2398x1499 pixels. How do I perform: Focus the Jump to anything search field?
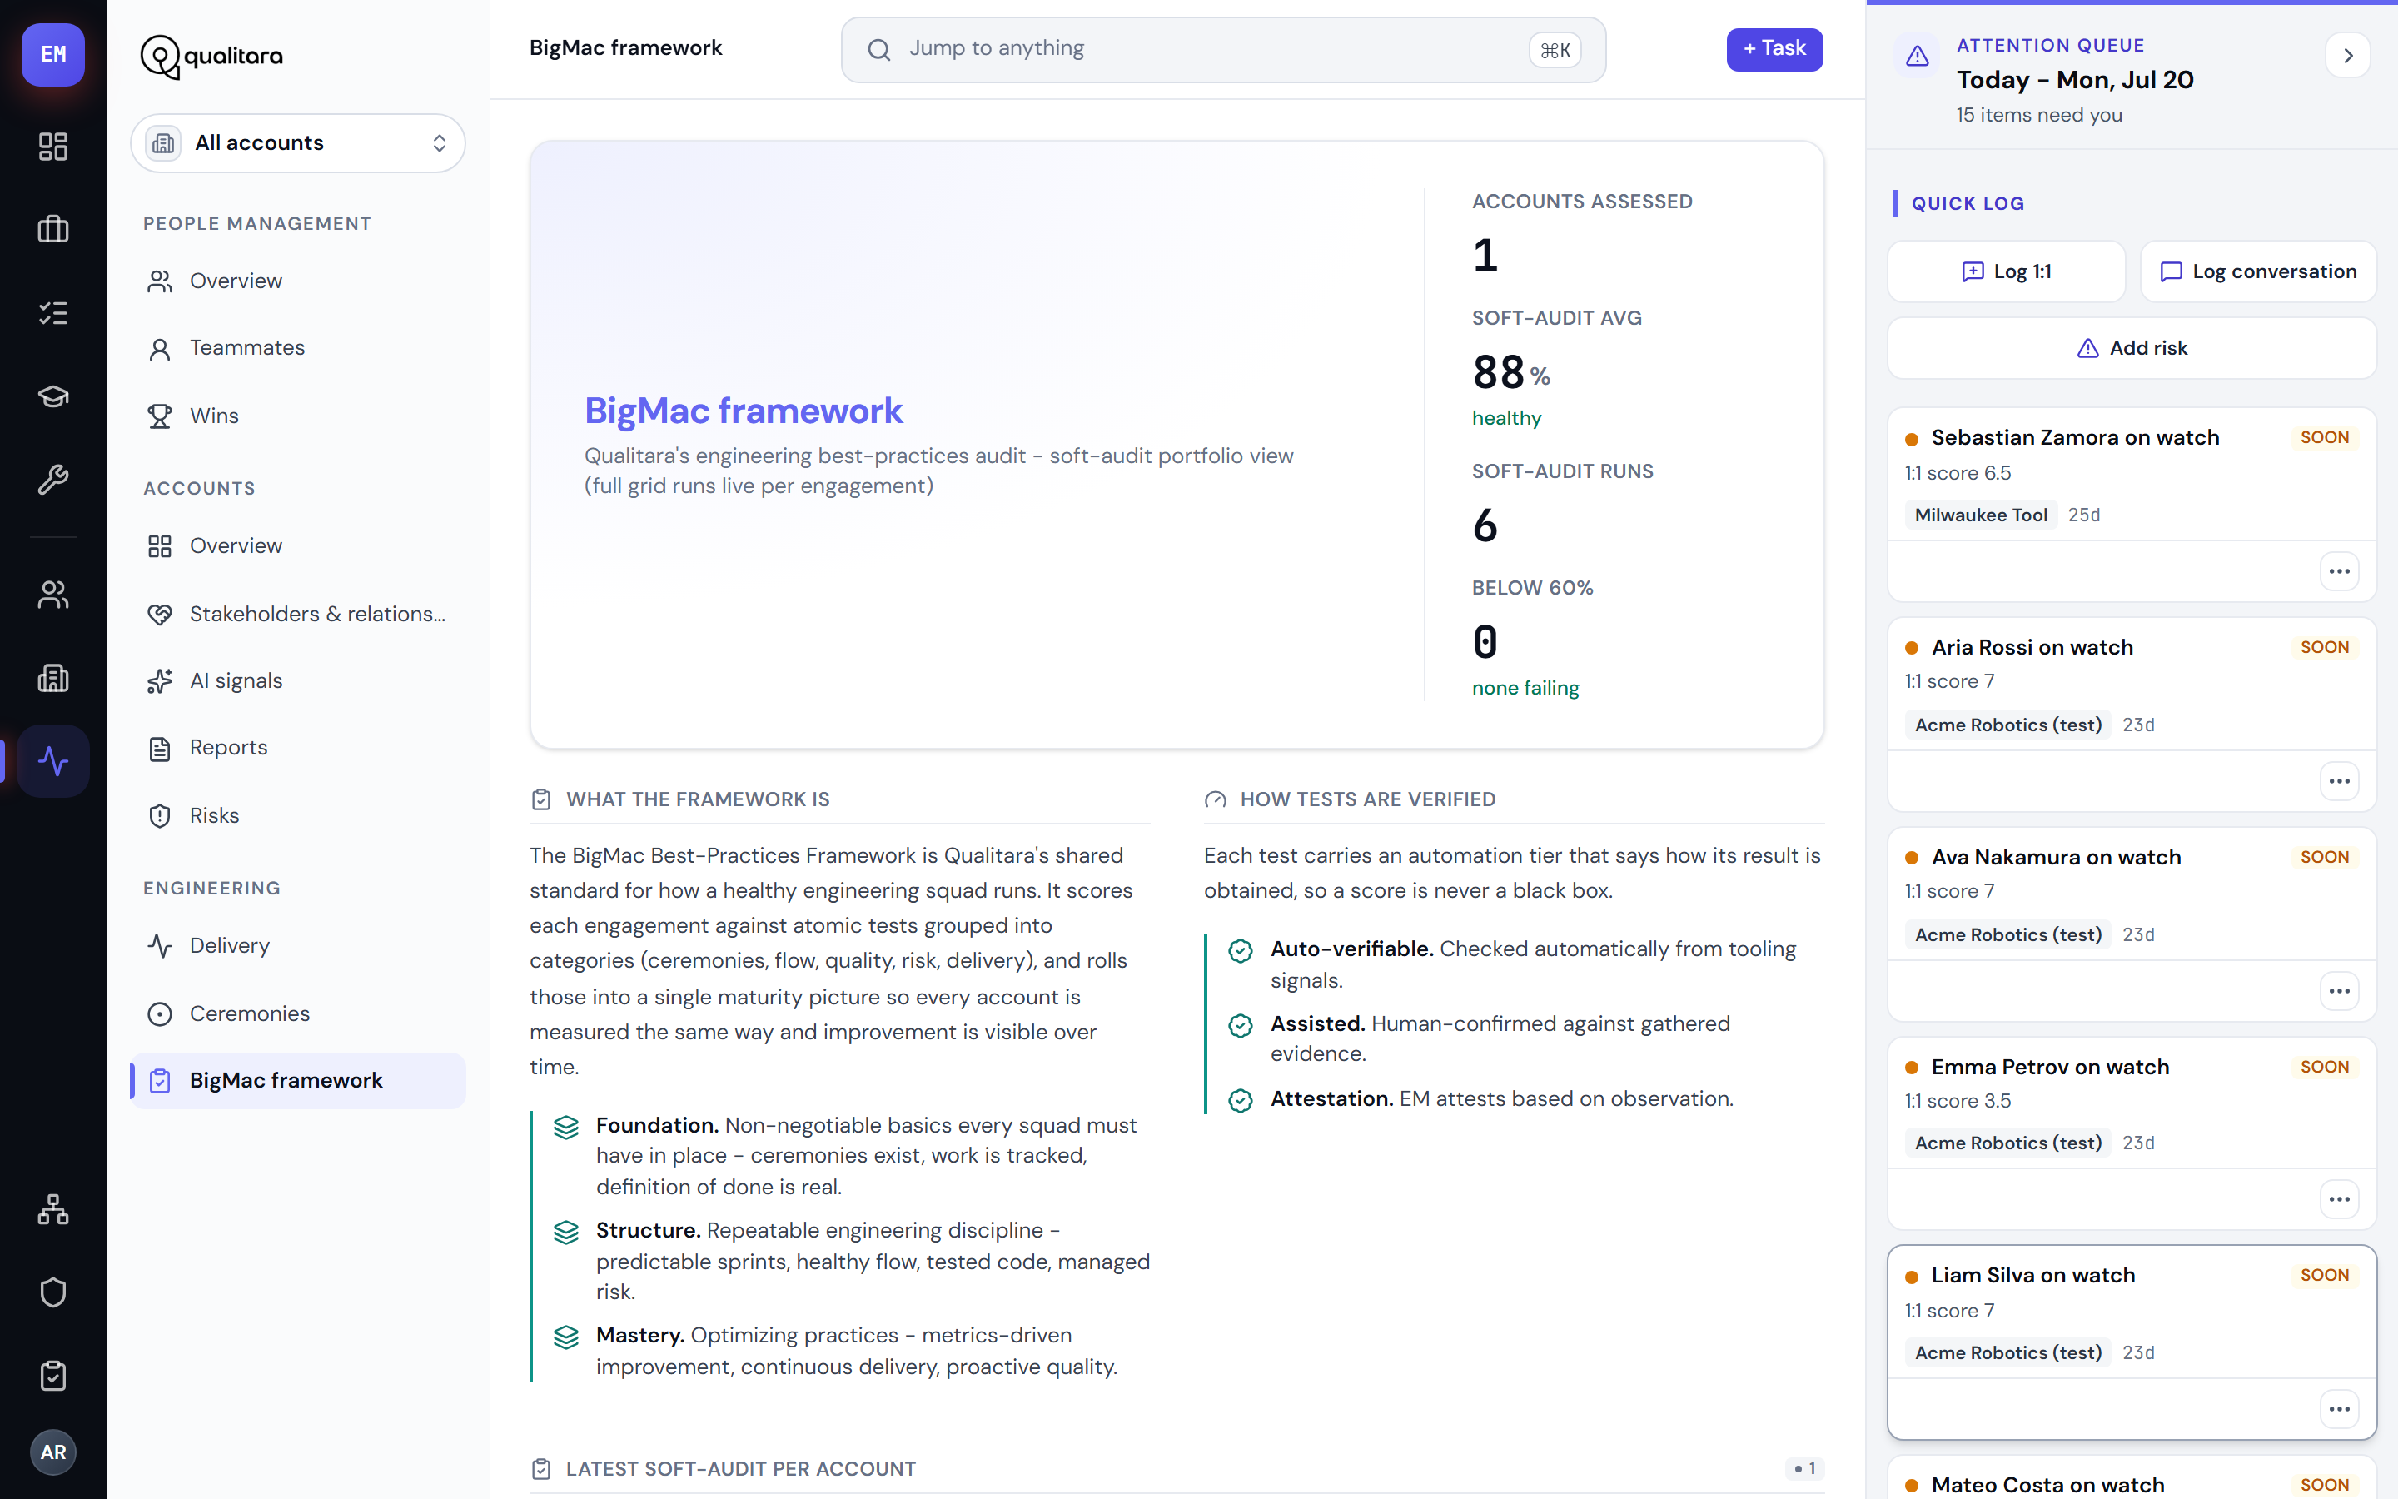click(1223, 50)
